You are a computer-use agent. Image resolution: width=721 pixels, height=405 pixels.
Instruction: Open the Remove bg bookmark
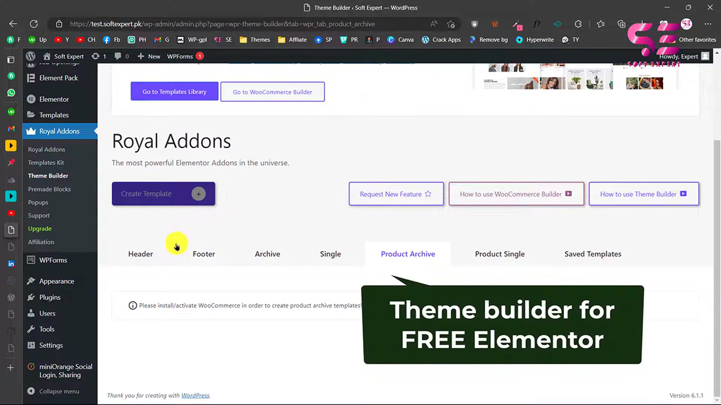(488, 40)
